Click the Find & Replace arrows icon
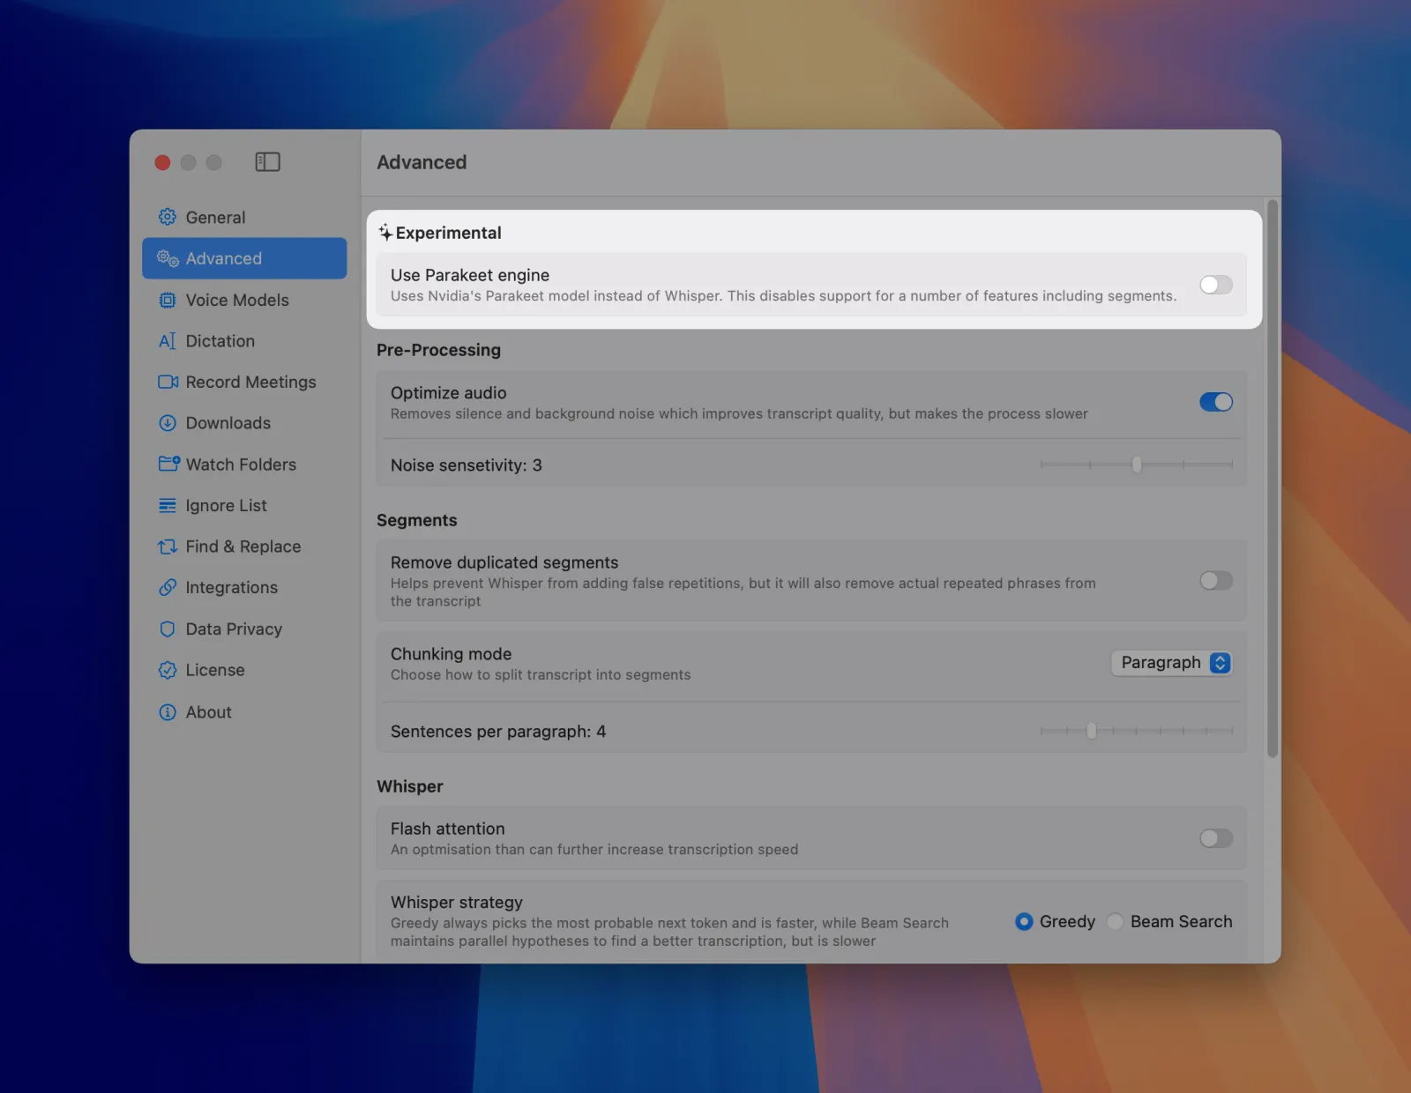 [168, 546]
